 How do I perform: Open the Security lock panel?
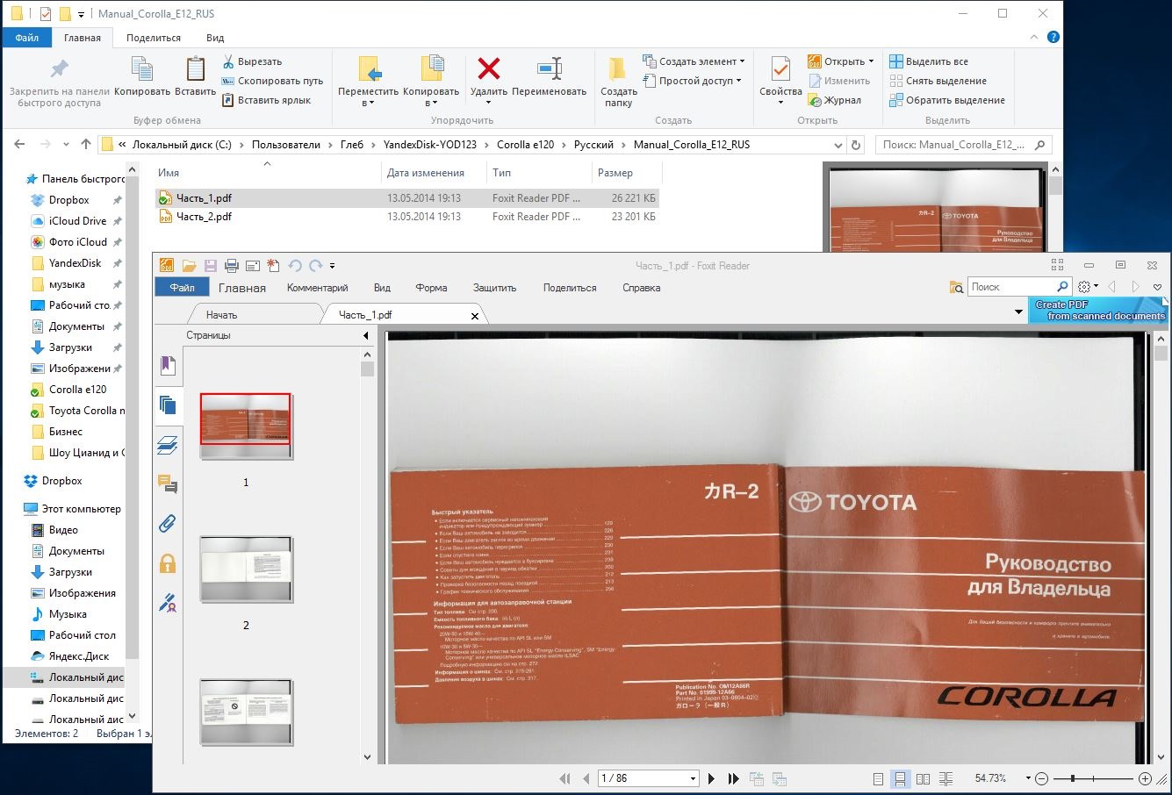pos(168,562)
